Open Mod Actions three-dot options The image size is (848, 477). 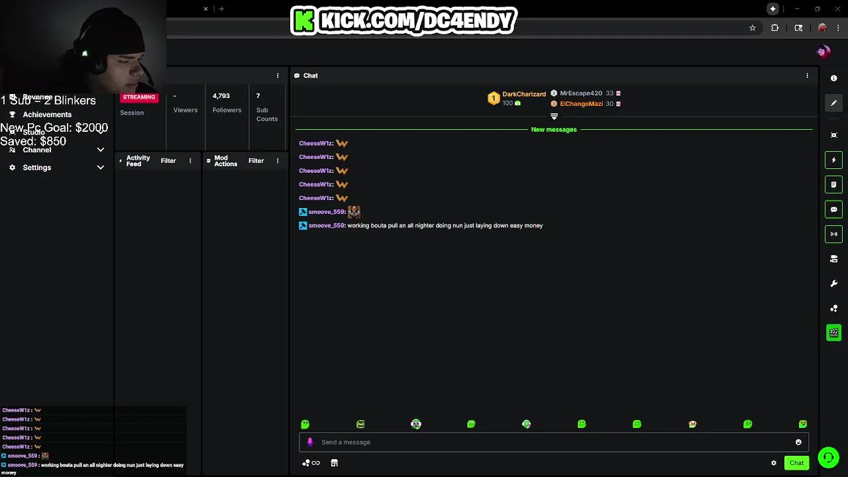click(x=278, y=161)
